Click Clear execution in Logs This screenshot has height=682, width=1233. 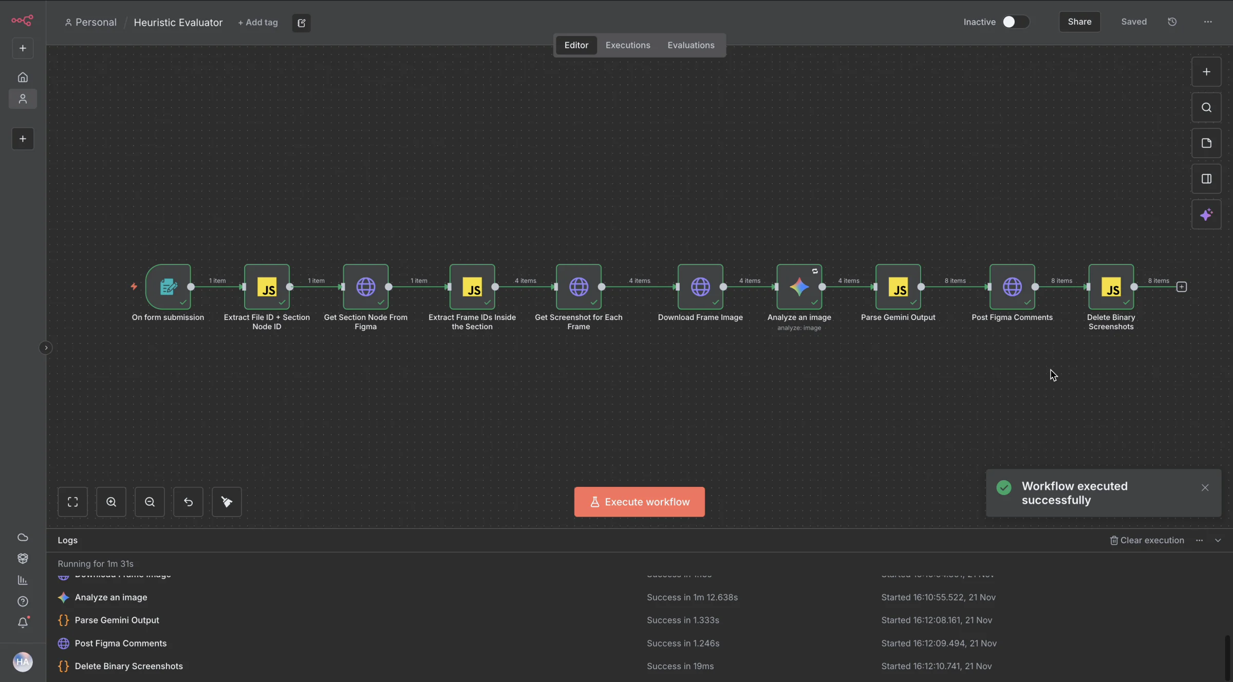click(1147, 540)
